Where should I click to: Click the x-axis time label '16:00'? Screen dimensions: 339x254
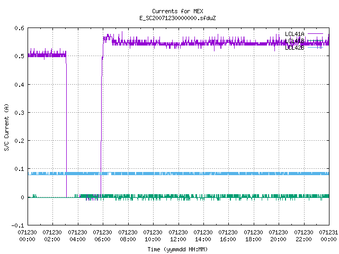pos(228,239)
